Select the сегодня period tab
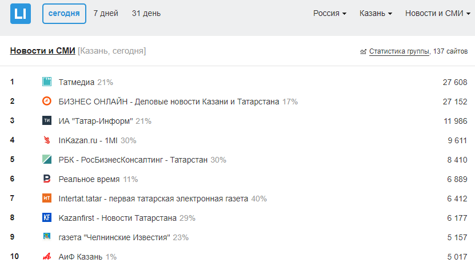 point(64,14)
